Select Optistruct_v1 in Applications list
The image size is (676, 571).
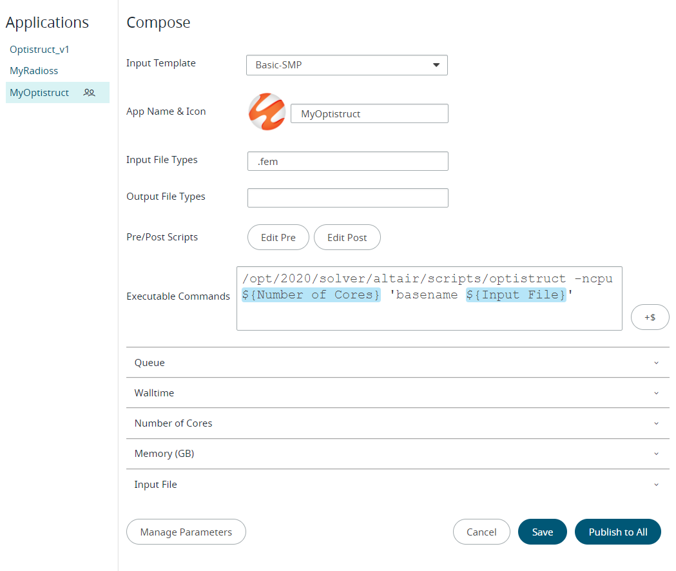coord(39,50)
